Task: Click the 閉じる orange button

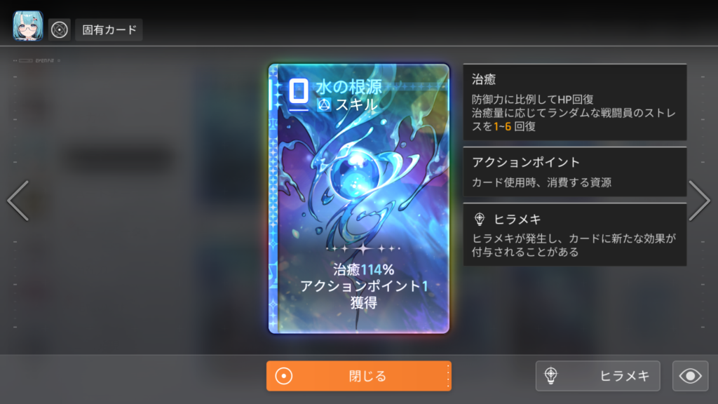Action: click(x=359, y=376)
